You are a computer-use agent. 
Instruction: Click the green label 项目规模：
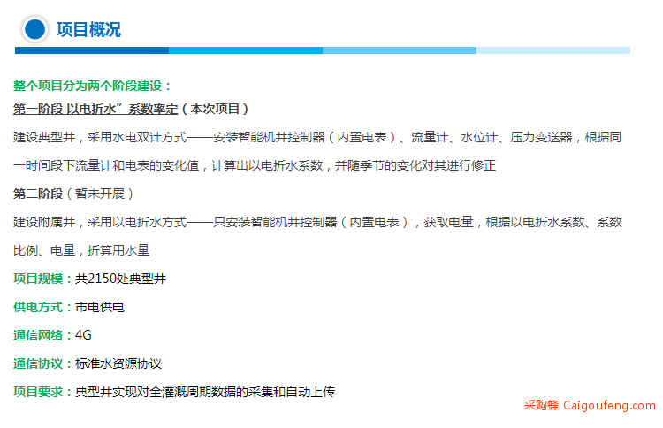(x=44, y=279)
